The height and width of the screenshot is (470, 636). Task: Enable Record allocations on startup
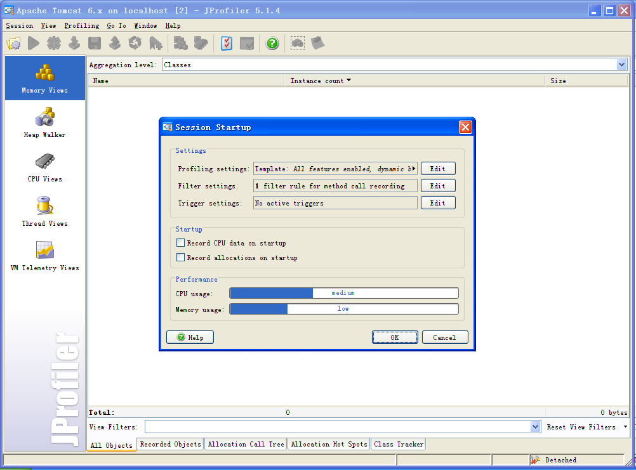180,258
